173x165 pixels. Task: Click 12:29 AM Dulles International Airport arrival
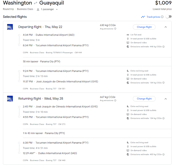50,153
